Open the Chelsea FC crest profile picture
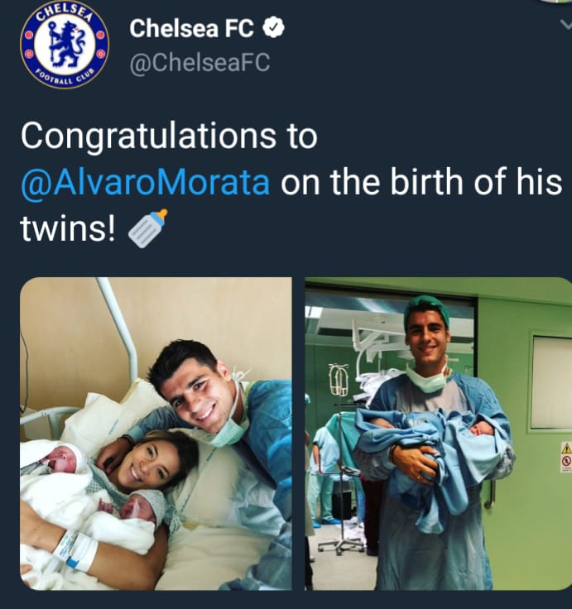The width and height of the screenshot is (572, 609). pos(65,44)
